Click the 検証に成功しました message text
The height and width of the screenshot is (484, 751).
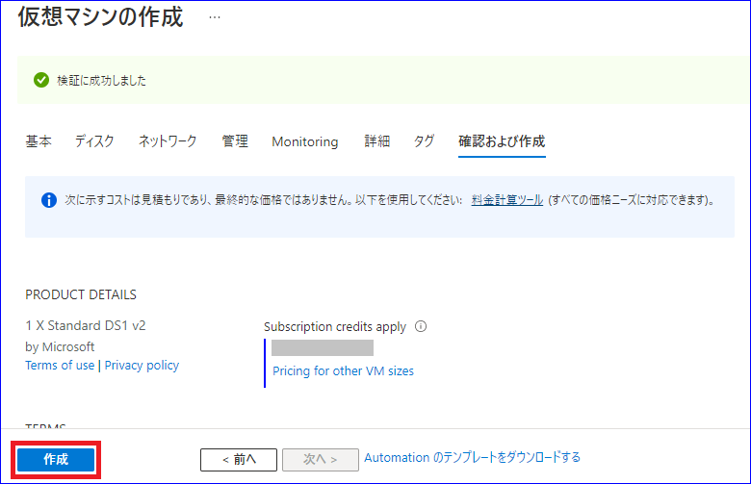pos(101,81)
